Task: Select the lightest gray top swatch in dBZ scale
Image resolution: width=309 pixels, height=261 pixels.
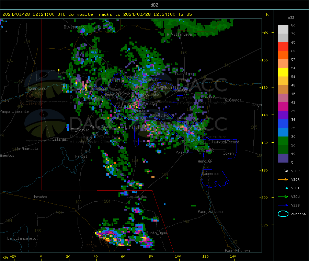Action: (283, 29)
